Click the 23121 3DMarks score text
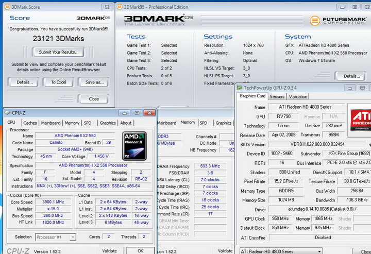The height and width of the screenshot is (254, 371). [x=58, y=39]
